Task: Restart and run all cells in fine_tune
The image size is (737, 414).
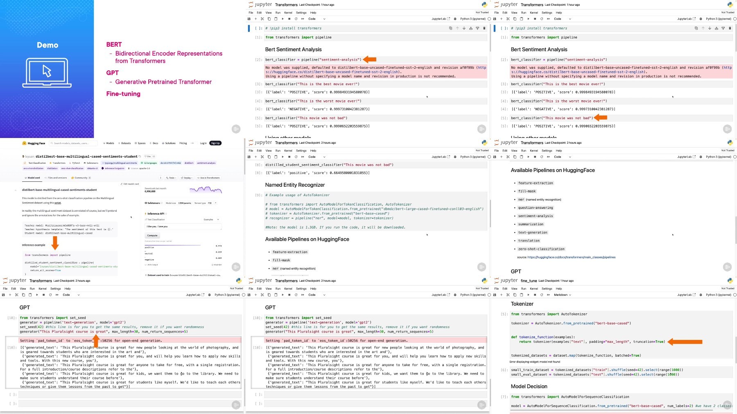Action: point(548,295)
